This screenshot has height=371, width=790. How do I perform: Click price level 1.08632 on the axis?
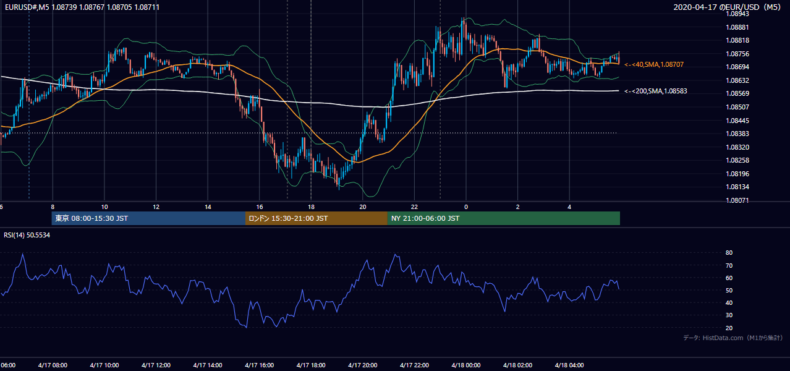[x=738, y=80]
